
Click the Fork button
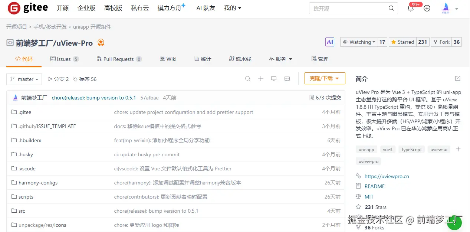(441, 42)
